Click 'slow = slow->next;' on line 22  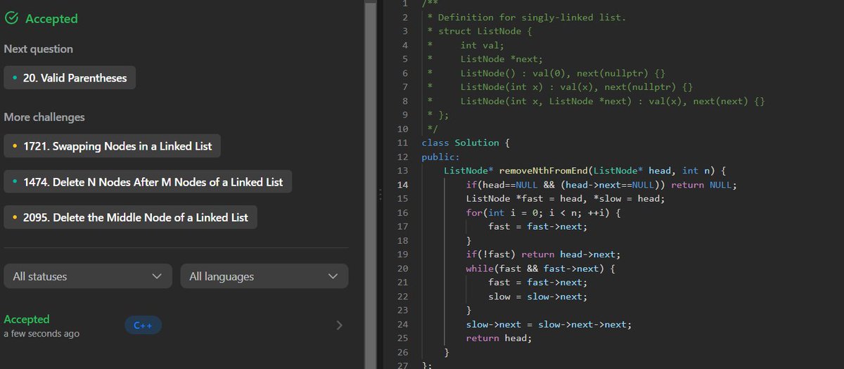pyautogui.click(x=537, y=297)
